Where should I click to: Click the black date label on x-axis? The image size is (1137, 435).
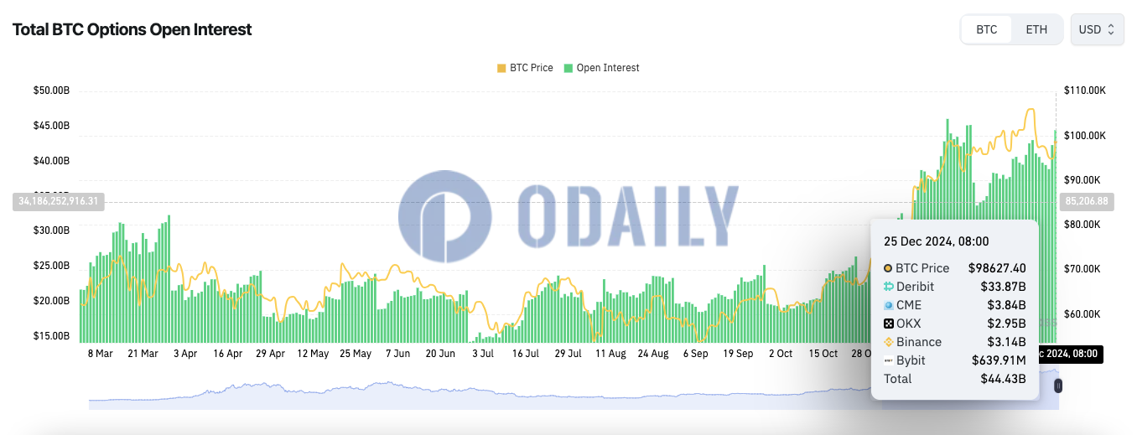click(x=1071, y=354)
